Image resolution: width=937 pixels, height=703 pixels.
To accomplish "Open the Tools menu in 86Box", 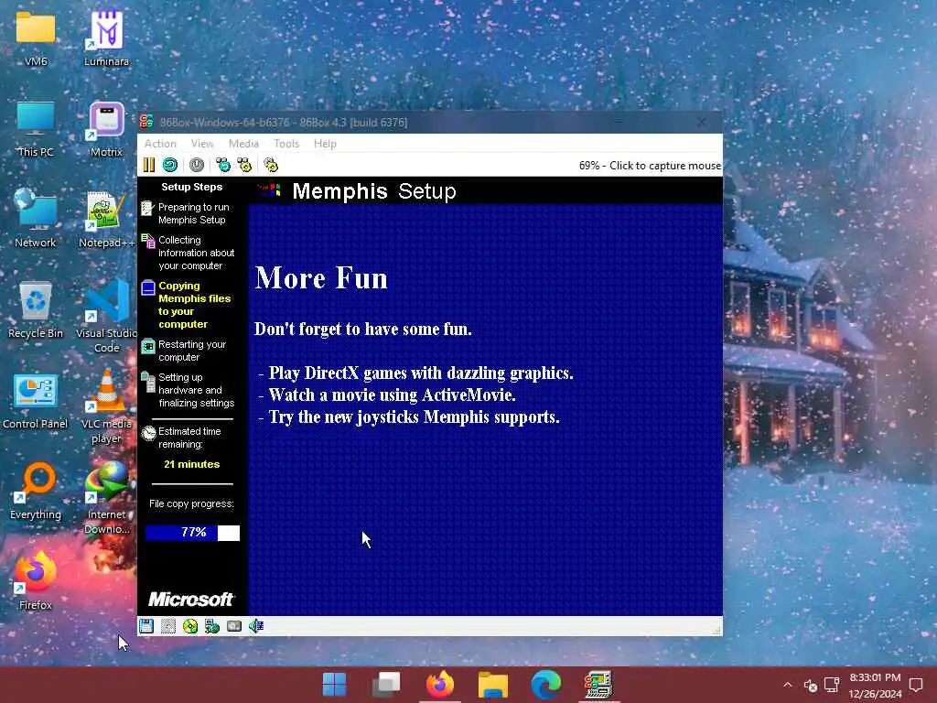I will coord(286,144).
